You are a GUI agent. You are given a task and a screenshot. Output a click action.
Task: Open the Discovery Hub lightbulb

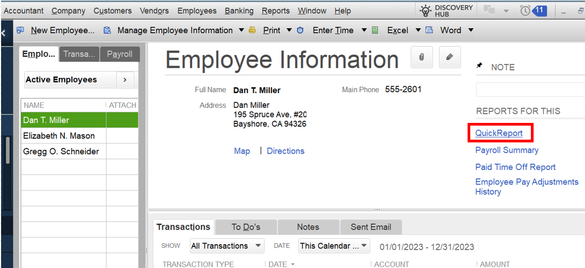426,10
